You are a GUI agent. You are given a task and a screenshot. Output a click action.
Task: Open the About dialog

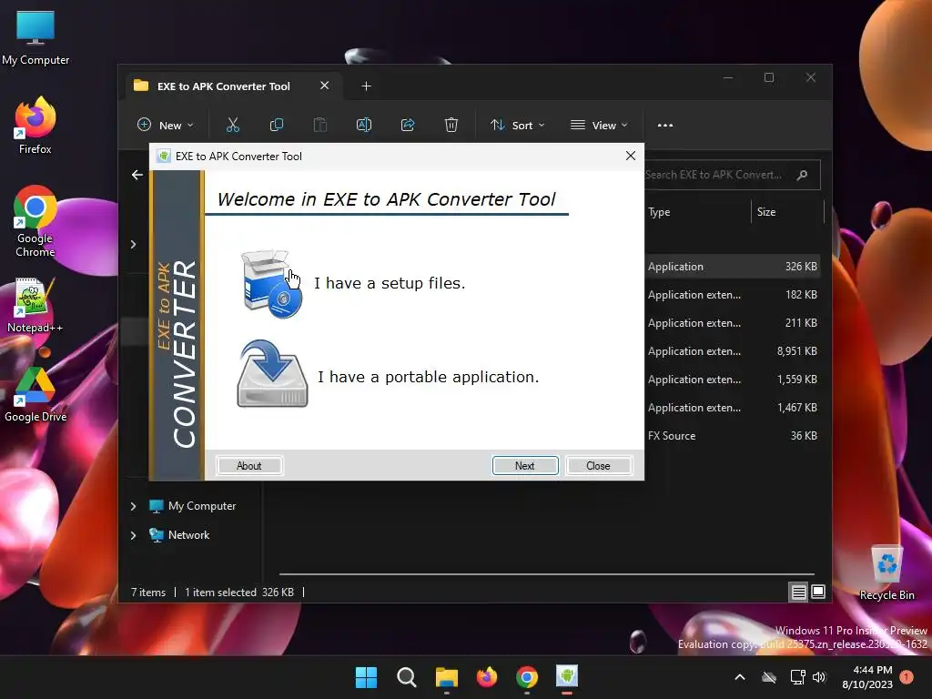tap(249, 465)
